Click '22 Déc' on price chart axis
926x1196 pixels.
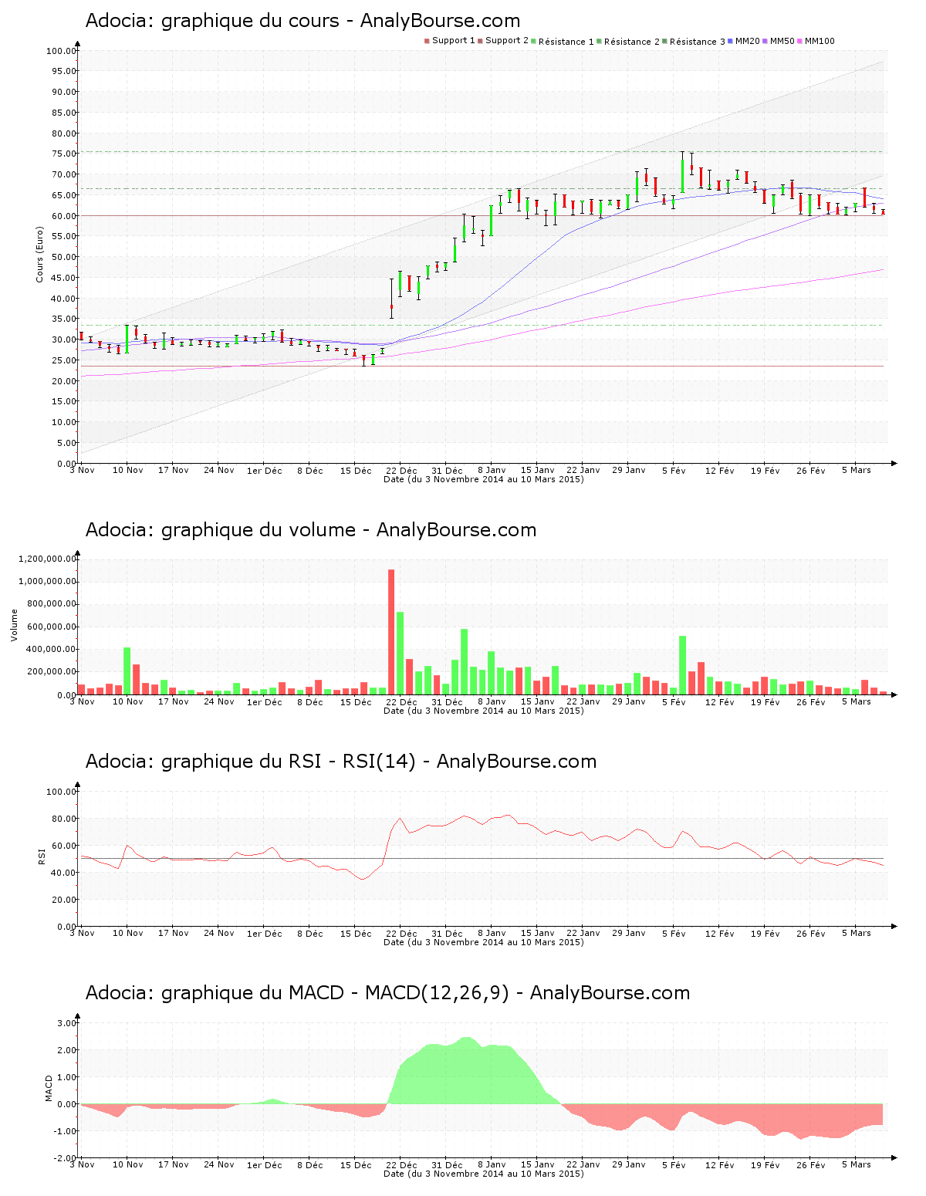pos(401,470)
